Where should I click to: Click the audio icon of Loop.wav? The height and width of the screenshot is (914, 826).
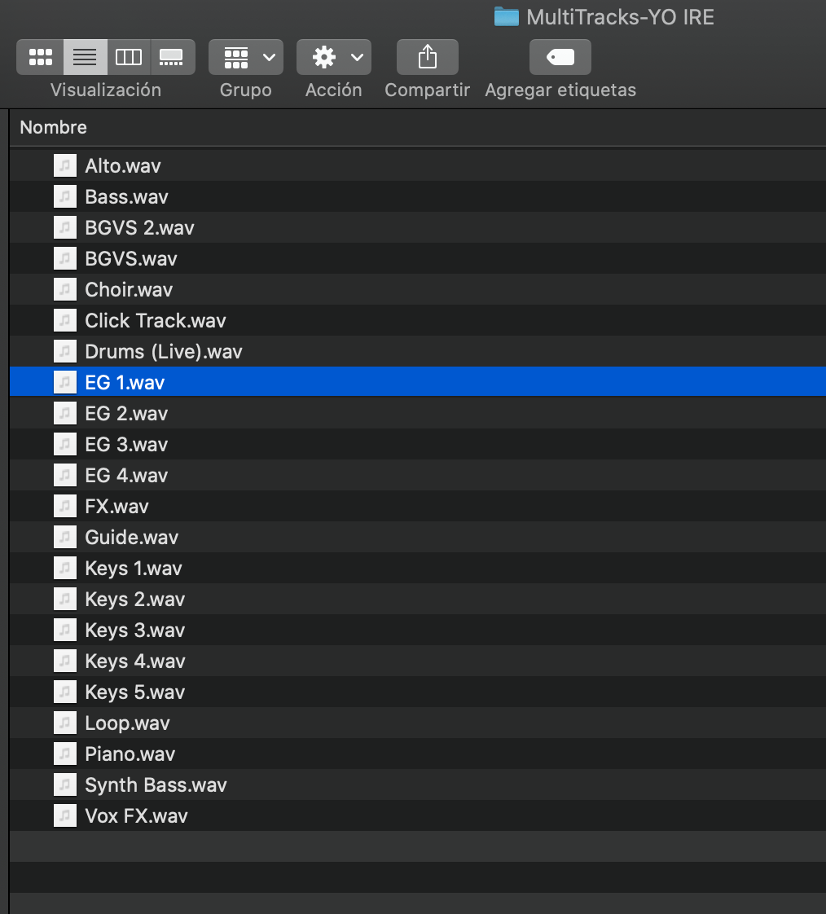pyautogui.click(x=65, y=722)
